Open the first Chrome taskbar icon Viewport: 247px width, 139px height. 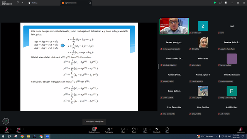[x=22, y=136]
